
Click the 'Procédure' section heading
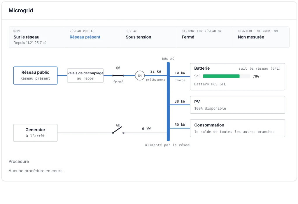[19, 161]
